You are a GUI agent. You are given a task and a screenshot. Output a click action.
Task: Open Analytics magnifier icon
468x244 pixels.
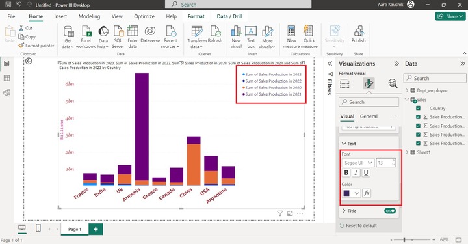pos(393,83)
